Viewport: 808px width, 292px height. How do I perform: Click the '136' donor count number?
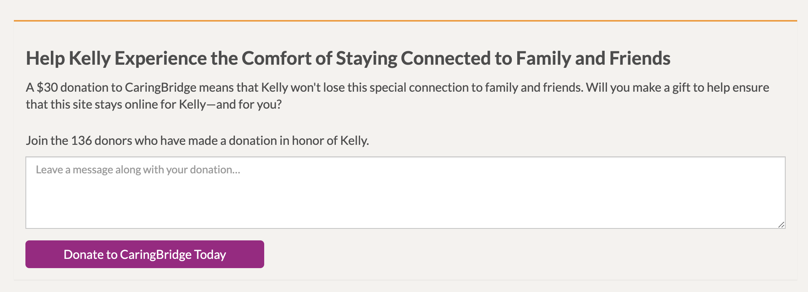(81, 141)
